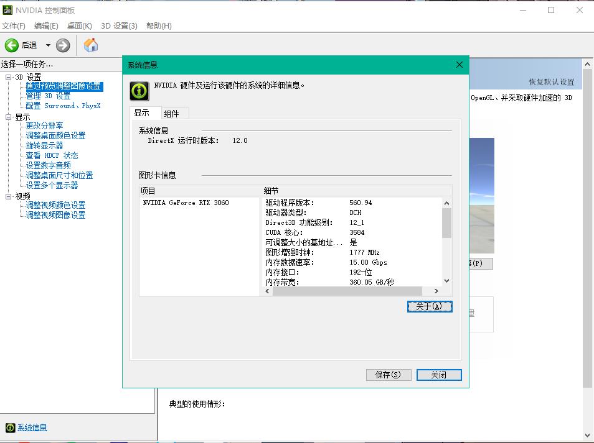594x443 pixels.
Task: Close the 系统信息 dialog with X
Action: coord(460,65)
